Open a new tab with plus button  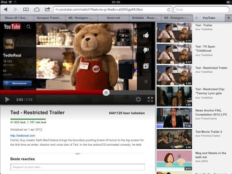point(228,18)
